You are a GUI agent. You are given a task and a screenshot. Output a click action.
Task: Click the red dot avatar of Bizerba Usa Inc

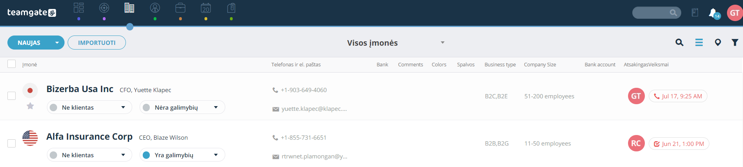point(30,91)
